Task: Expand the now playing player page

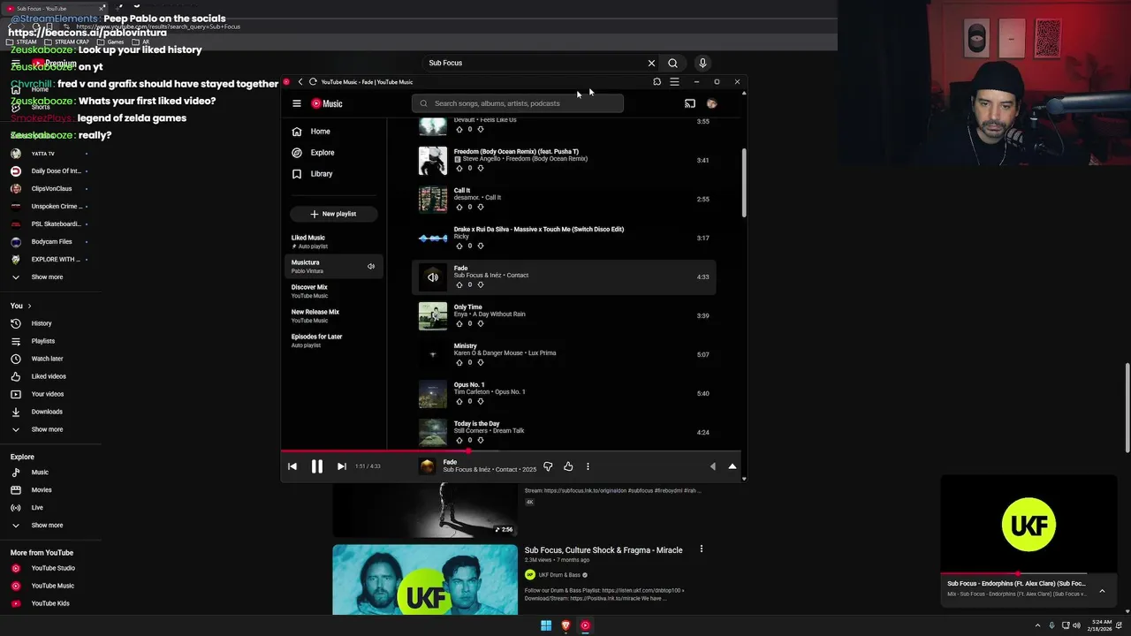Action: tap(732, 466)
